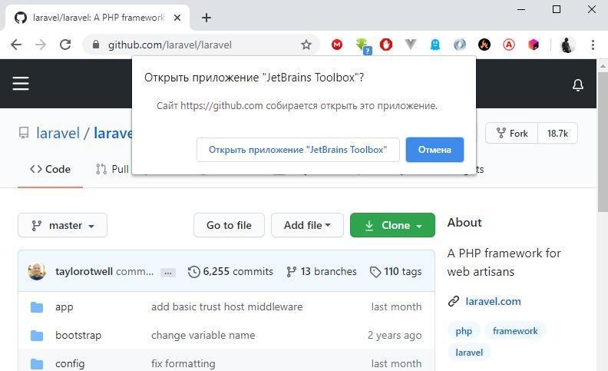Open the Add file dropdown

pyautogui.click(x=307, y=225)
